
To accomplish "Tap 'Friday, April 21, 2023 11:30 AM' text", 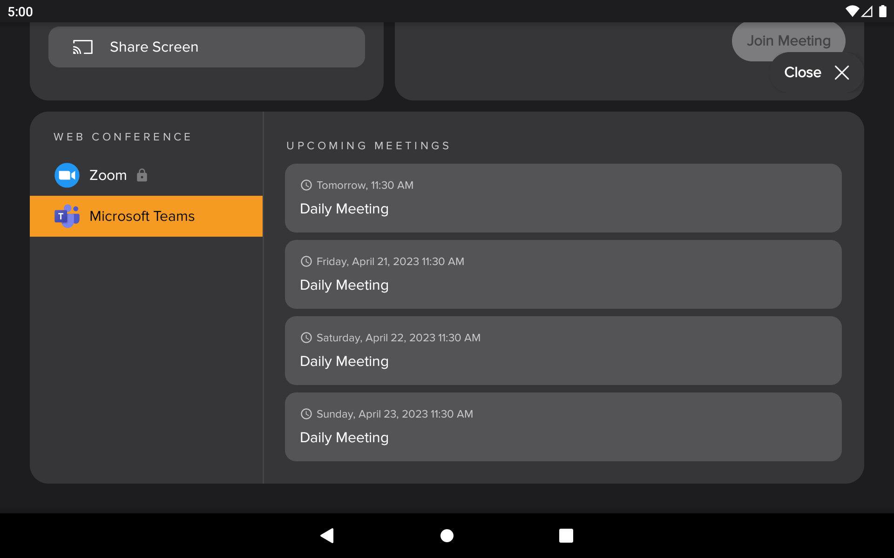I will tap(390, 261).
